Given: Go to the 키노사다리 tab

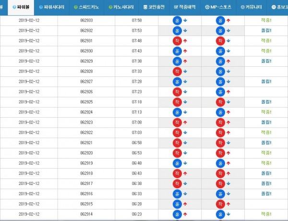Looking at the screenshot, I should coord(121,7).
